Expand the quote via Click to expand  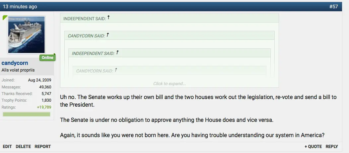(169, 84)
